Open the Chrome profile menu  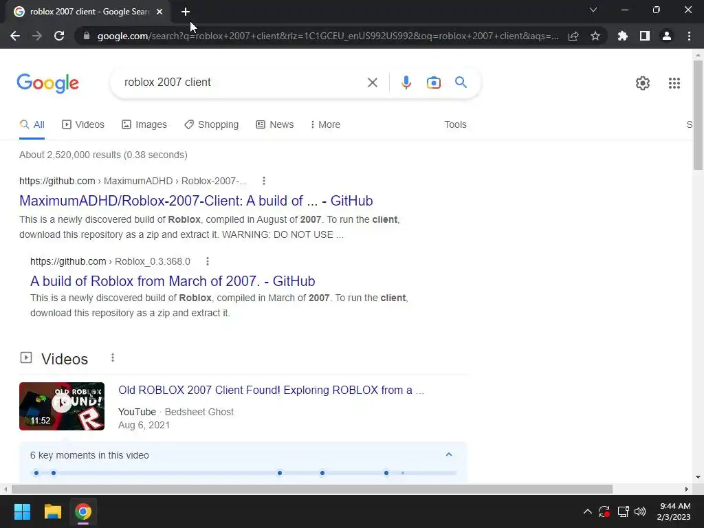tap(667, 36)
